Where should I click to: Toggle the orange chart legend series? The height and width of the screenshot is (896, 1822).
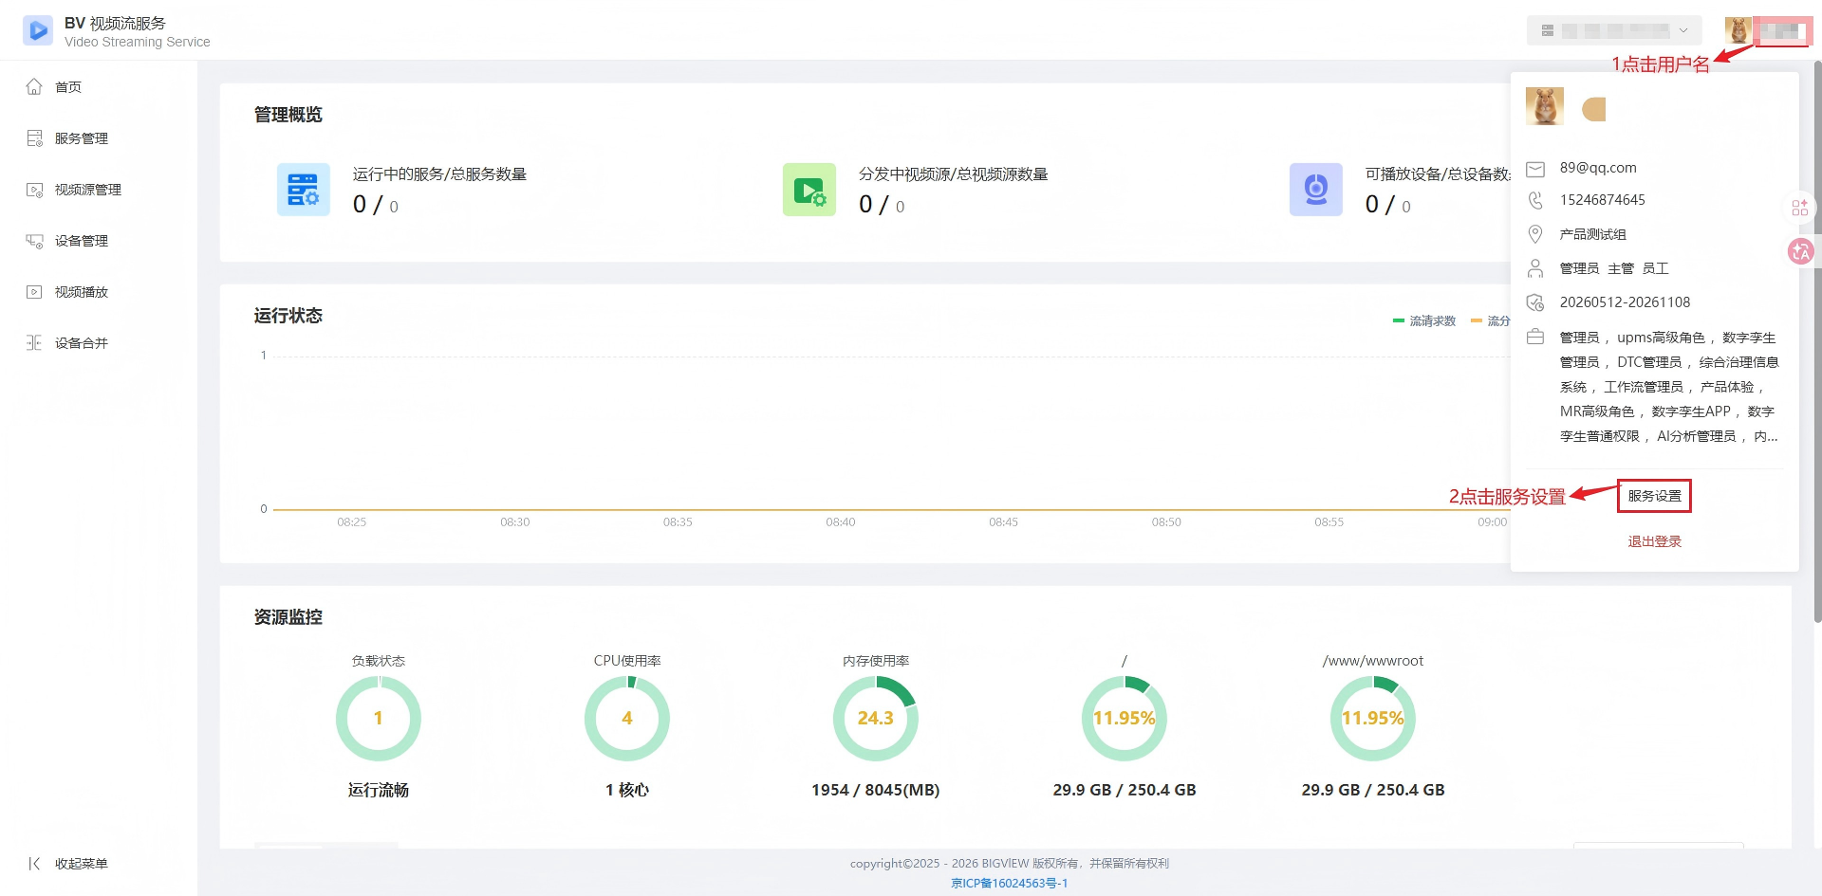(1490, 321)
